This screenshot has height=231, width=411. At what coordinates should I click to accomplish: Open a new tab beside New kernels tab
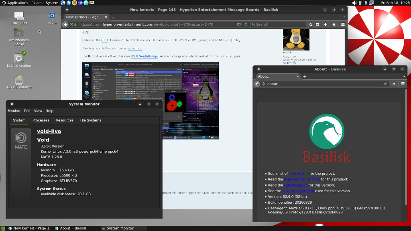[x=113, y=17]
